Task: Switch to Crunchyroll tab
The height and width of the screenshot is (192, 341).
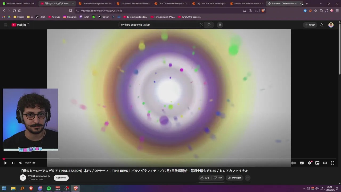Action: click(96, 3)
